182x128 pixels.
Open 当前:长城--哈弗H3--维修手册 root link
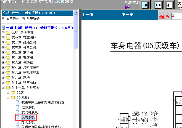coord(39,28)
